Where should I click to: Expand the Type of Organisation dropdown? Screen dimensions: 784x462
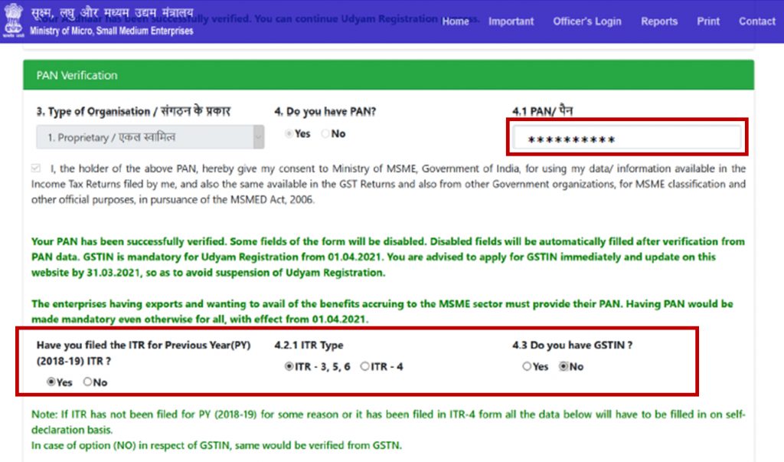pyautogui.click(x=150, y=137)
